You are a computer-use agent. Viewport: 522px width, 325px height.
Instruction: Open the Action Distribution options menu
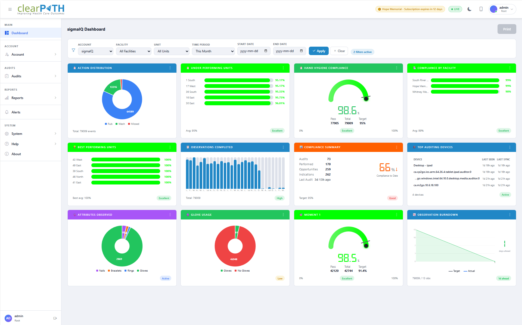click(x=170, y=68)
